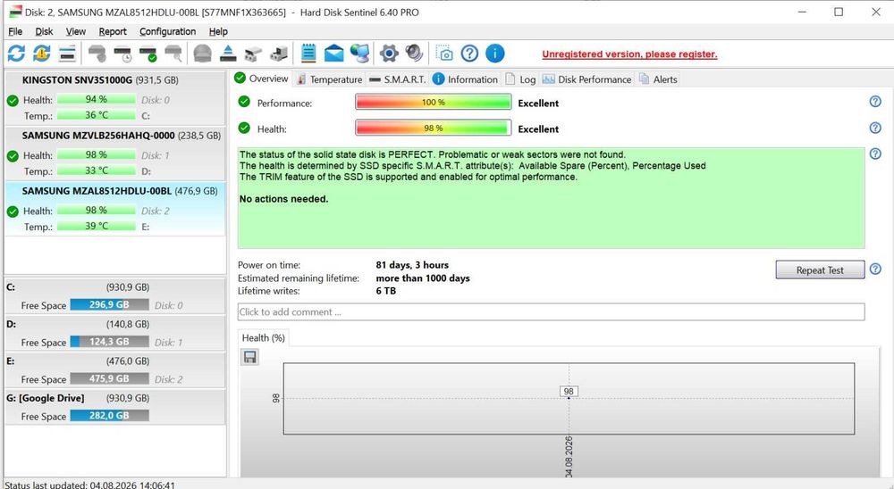894x489 pixels.
Task: Click G: [Google Drive] free space 282,0 GB bar
Action: coord(109,416)
